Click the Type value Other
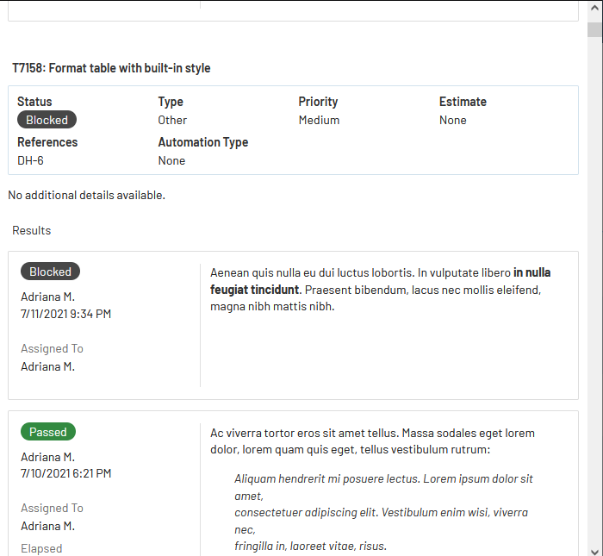Image resolution: width=603 pixels, height=556 pixels. click(x=172, y=120)
